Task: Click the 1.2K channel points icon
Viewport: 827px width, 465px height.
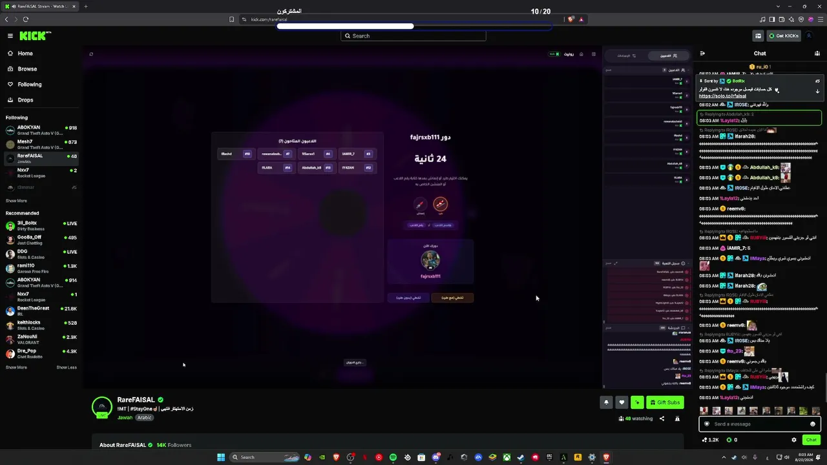Action: click(x=709, y=440)
